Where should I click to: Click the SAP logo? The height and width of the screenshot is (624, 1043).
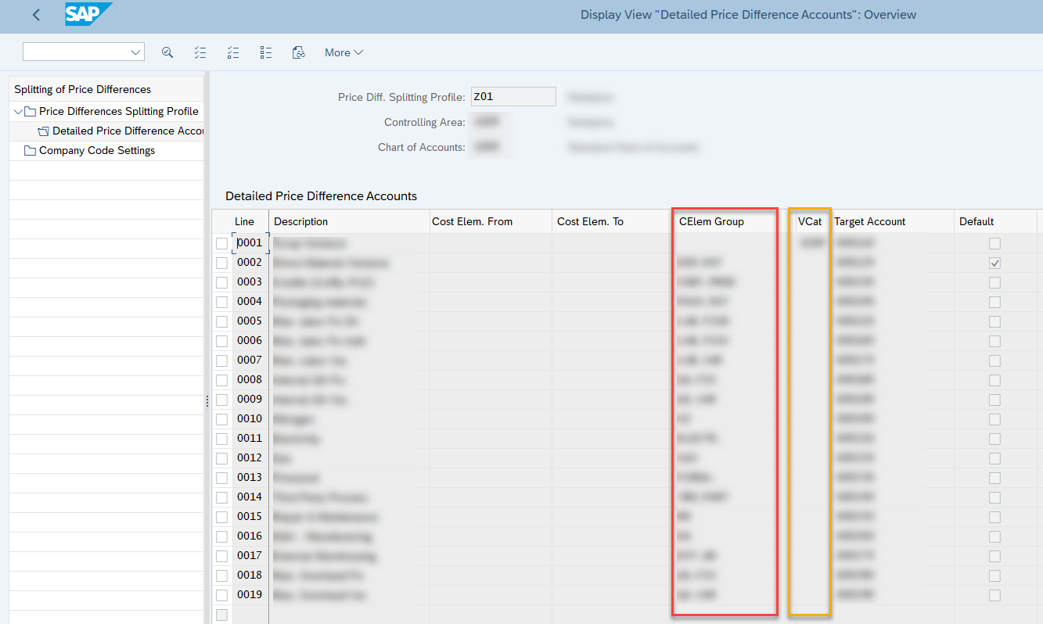pos(87,14)
